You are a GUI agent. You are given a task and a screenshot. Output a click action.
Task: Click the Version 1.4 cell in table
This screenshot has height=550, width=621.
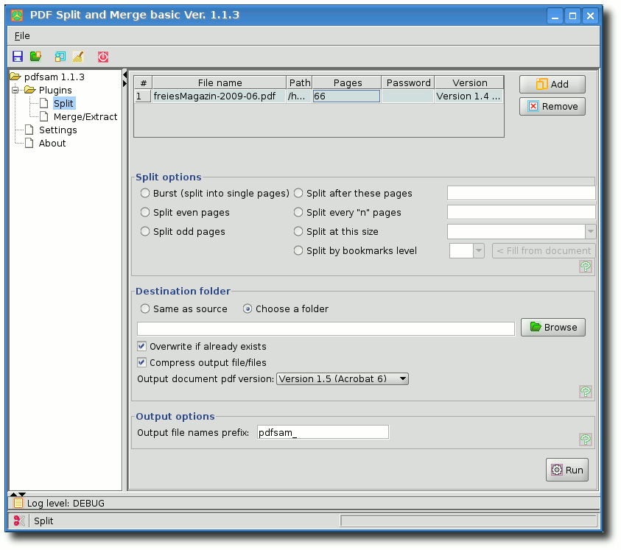coord(469,96)
